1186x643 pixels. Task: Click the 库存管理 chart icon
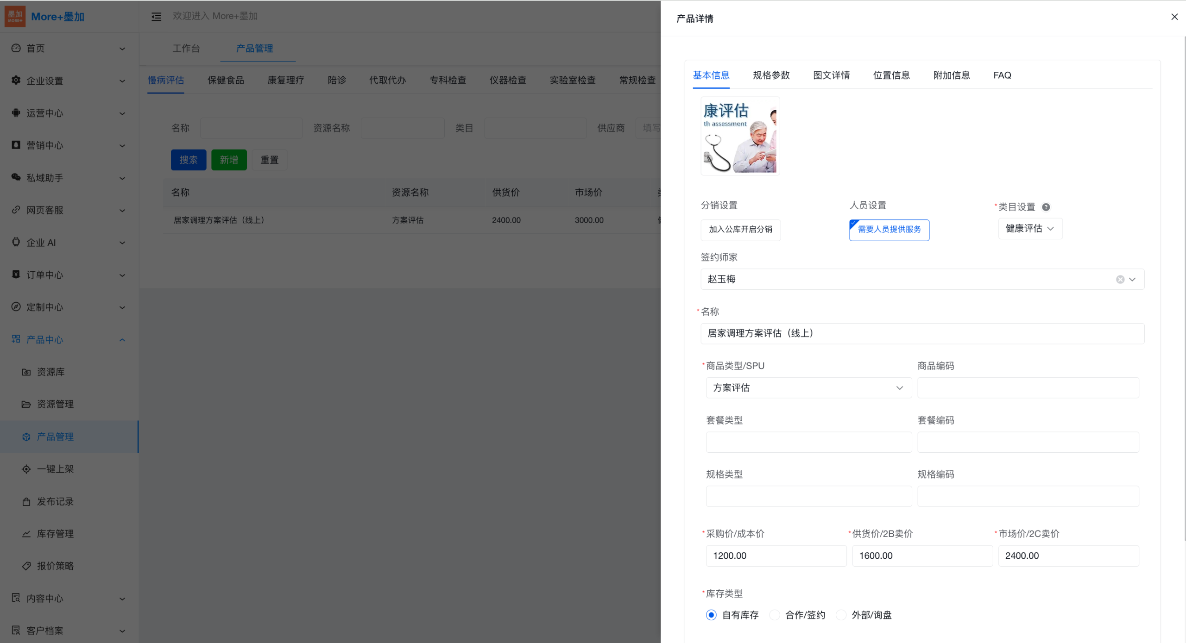point(26,534)
